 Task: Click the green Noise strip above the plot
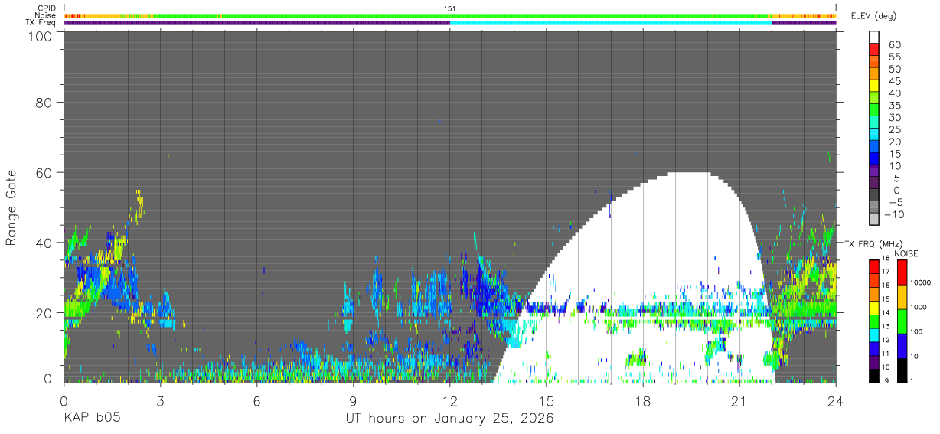click(x=450, y=15)
